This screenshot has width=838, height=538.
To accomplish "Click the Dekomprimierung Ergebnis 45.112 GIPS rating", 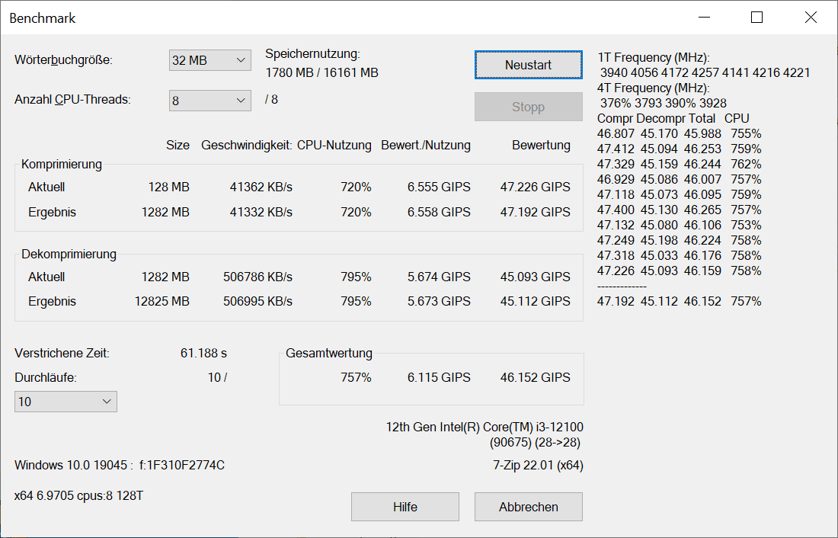I will (535, 301).
